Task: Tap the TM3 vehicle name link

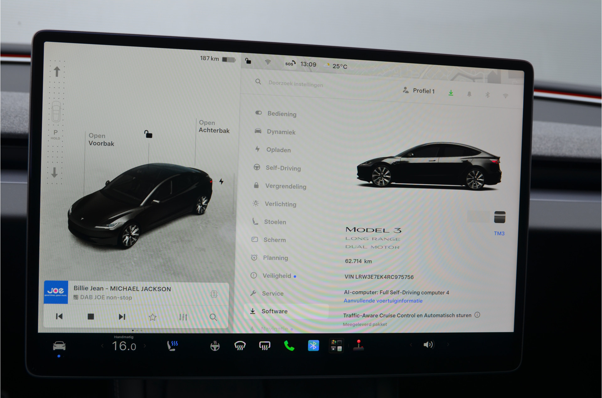Action: (499, 233)
